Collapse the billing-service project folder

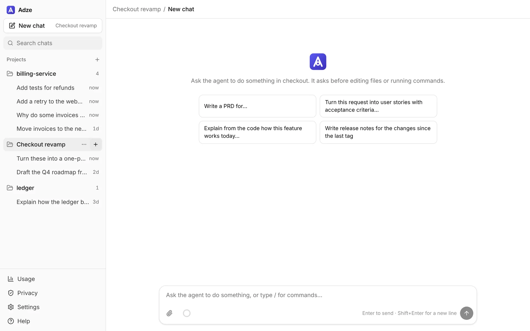pos(10,74)
